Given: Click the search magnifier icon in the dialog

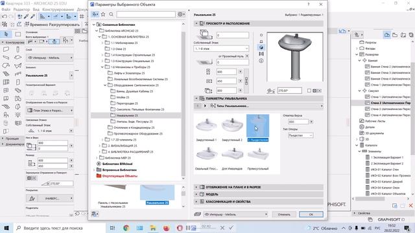Looking at the screenshot, I should point(111,14).
